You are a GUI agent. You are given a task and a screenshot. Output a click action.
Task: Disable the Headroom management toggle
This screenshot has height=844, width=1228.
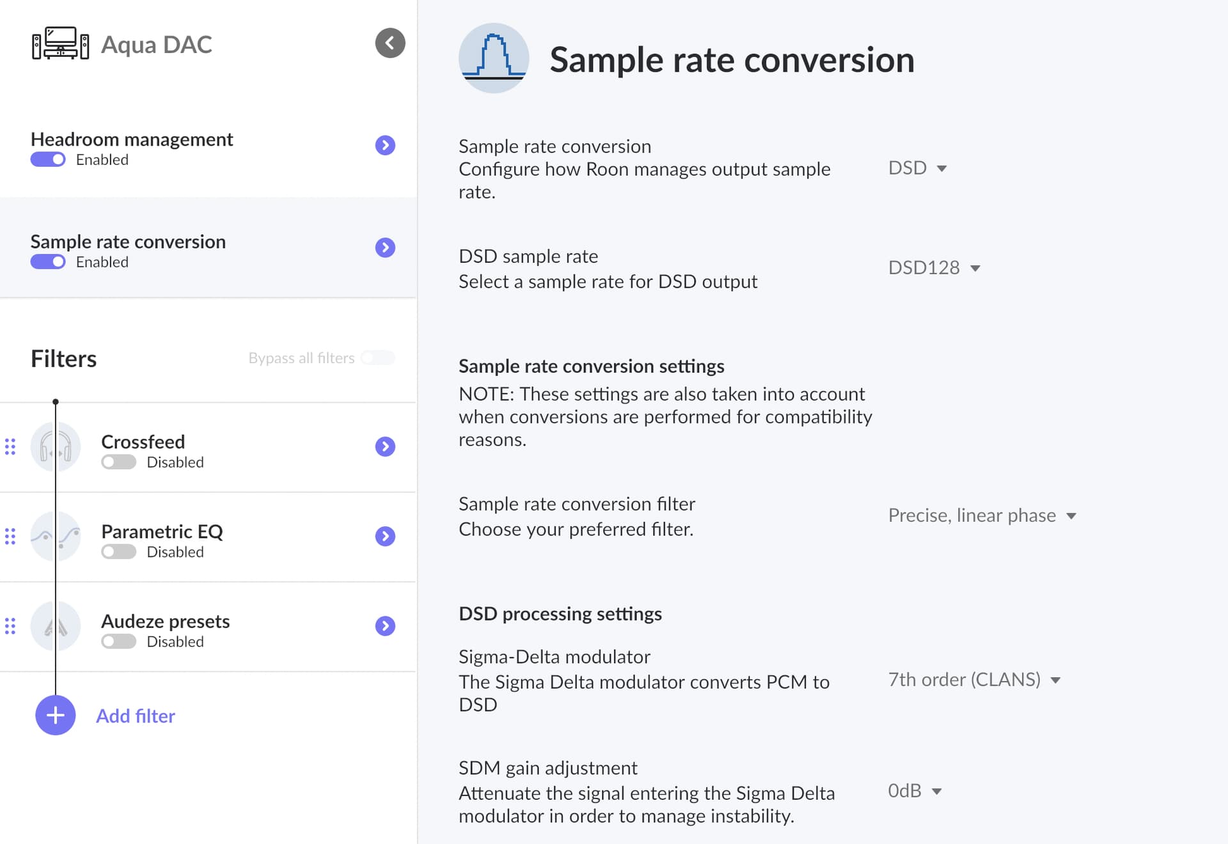[48, 159]
